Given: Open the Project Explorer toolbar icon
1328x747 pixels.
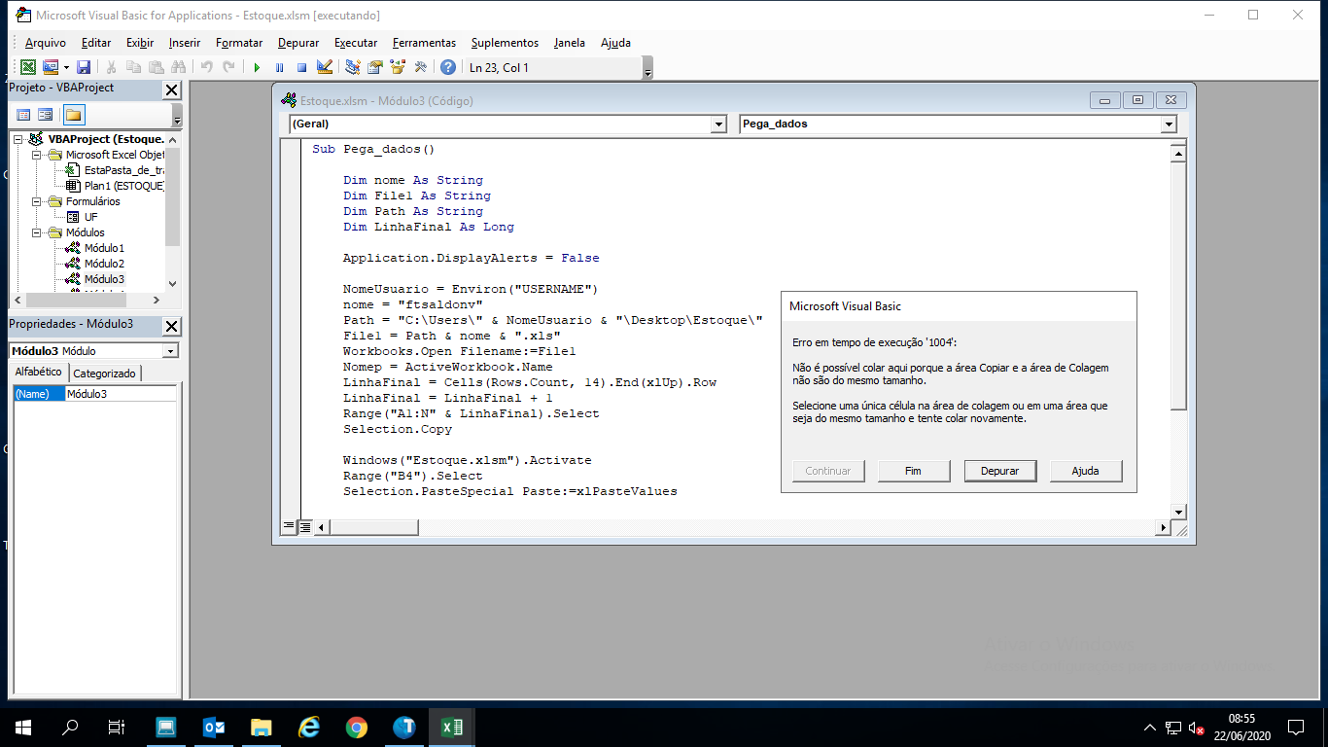Looking at the screenshot, I should tap(353, 67).
